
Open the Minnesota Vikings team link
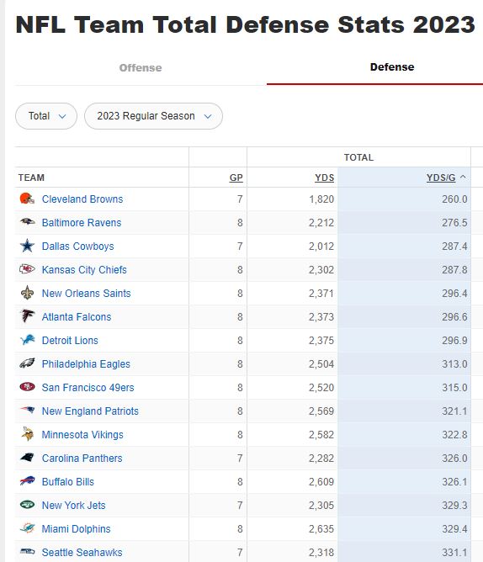(x=82, y=434)
